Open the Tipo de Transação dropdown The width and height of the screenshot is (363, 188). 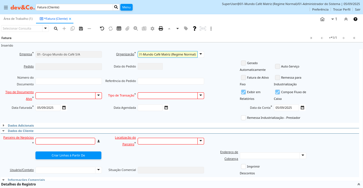(x=201, y=96)
